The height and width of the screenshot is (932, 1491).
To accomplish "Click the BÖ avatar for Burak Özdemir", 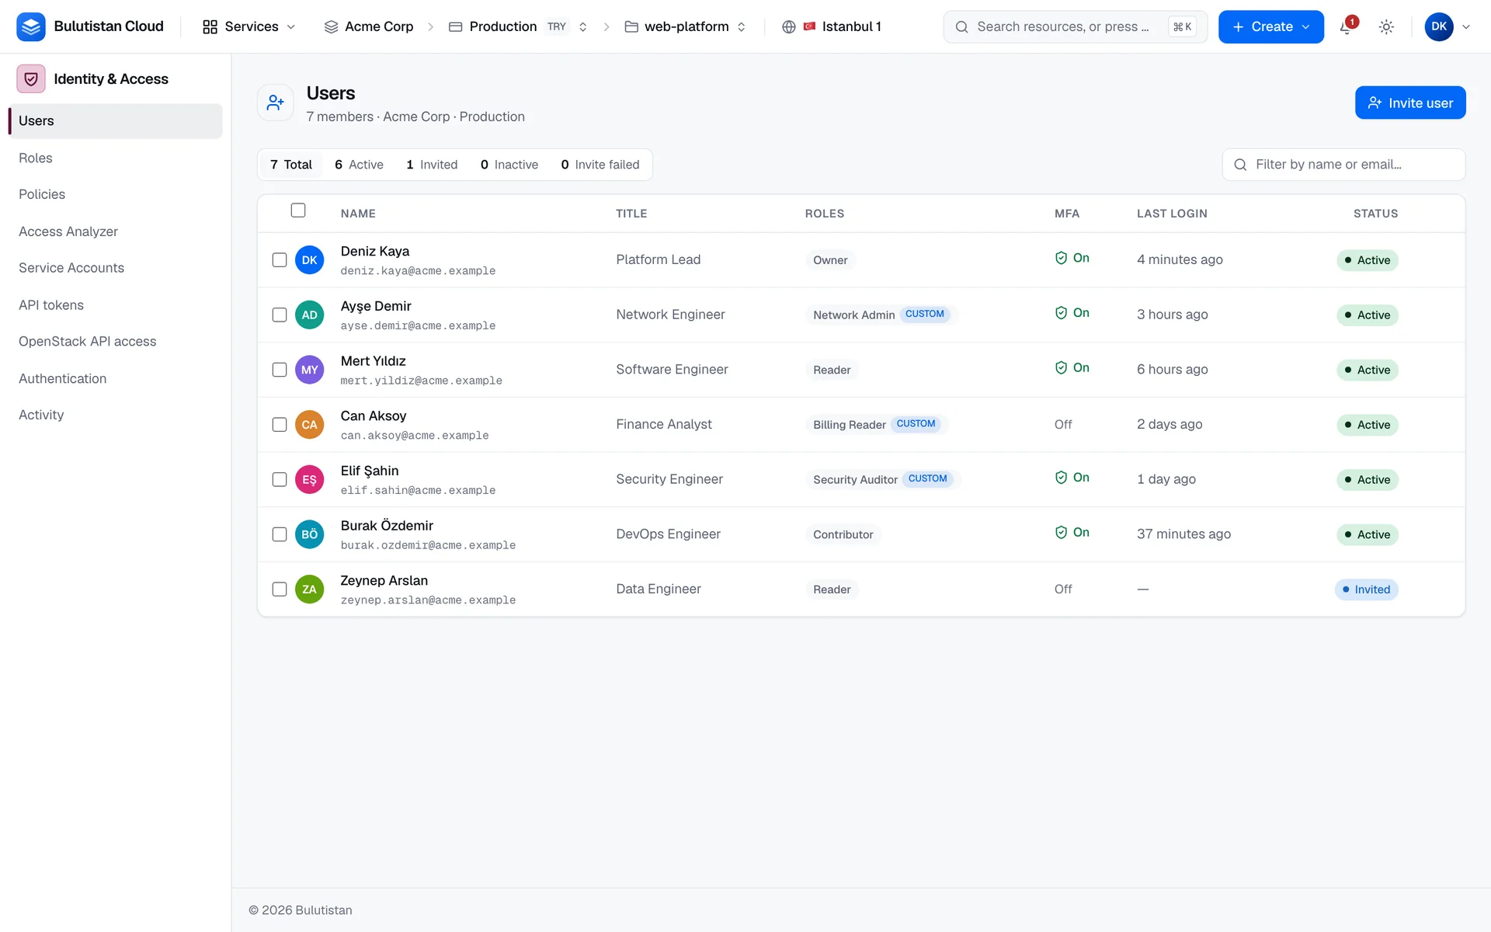I will coord(309,534).
